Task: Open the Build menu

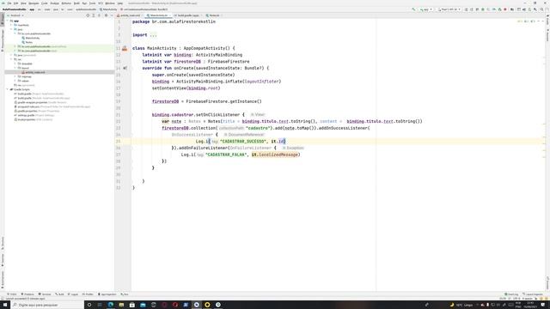Action: point(76,3)
